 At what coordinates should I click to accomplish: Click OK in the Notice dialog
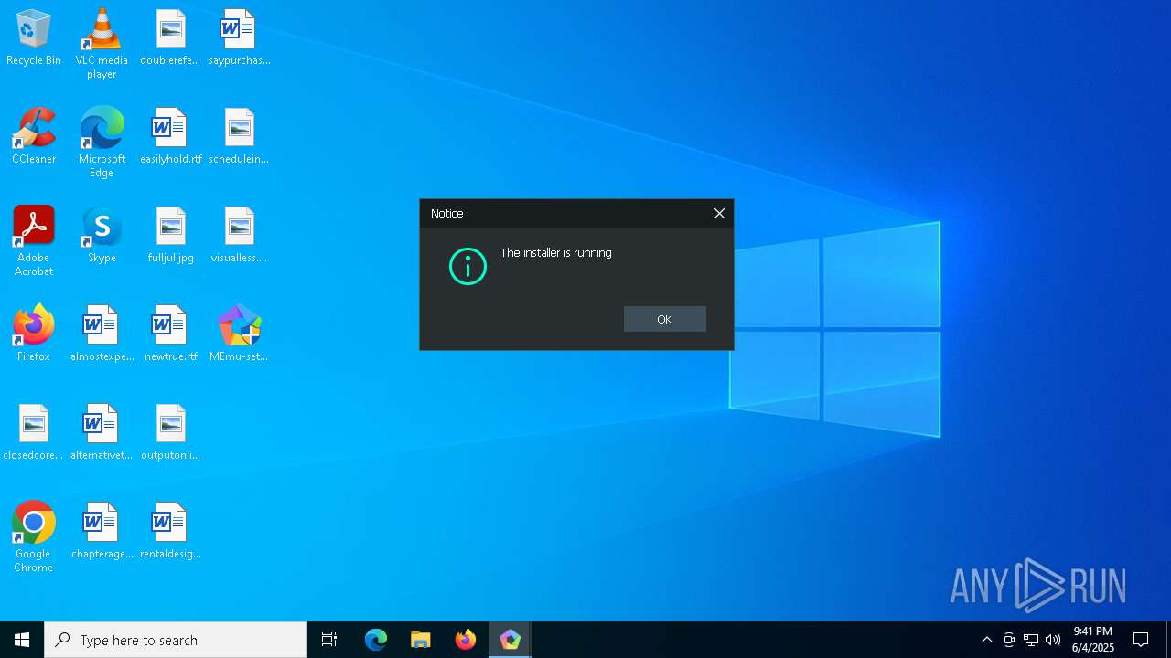[x=664, y=319]
